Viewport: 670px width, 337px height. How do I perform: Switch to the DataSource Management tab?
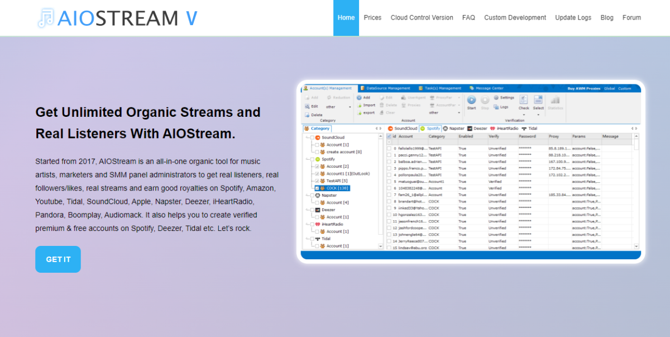[x=385, y=88]
